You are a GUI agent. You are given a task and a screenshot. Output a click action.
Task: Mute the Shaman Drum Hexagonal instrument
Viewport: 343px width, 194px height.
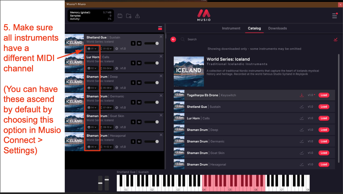(x=139, y=141)
